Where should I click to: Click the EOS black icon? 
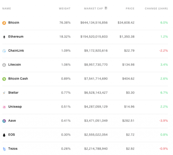click(4, 135)
